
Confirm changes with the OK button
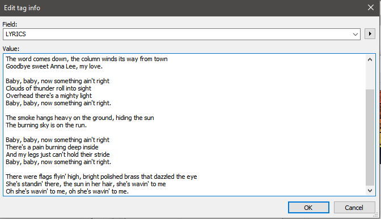308,208
